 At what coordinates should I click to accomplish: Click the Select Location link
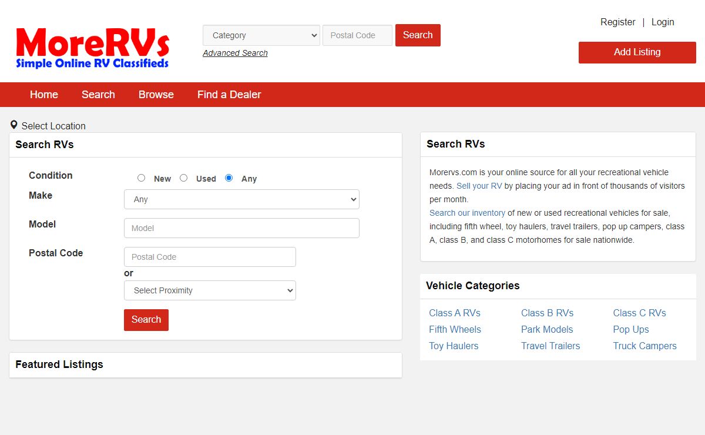(53, 126)
